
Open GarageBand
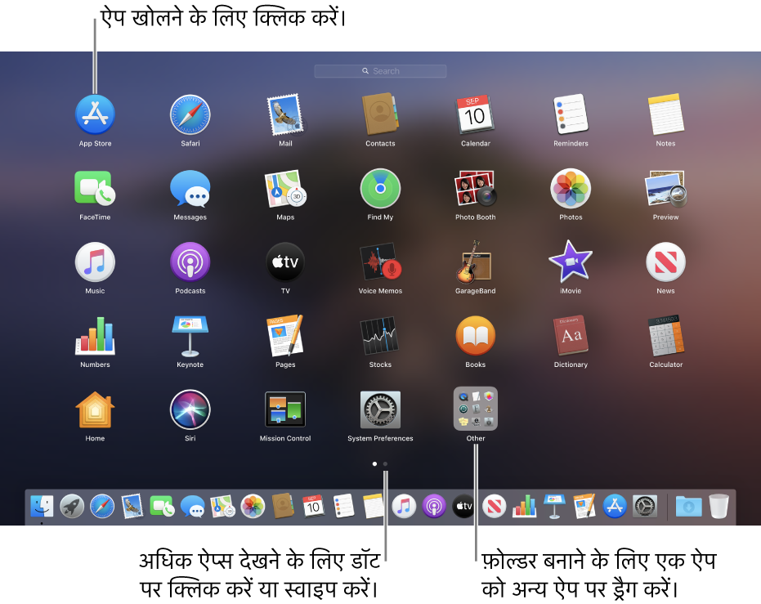476,262
